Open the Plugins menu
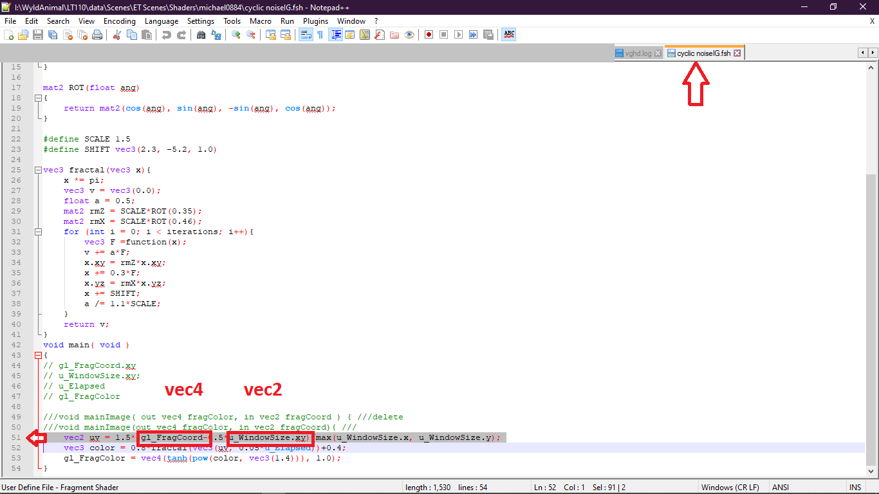 pyautogui.click(x=315, y=21)
